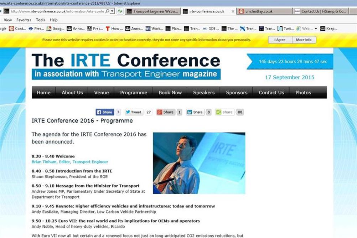Open the View menu

pos(8,20)
